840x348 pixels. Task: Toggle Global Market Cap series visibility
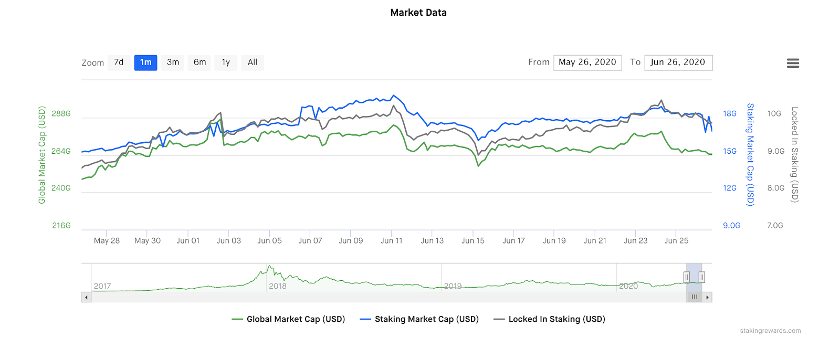[288, 319]
